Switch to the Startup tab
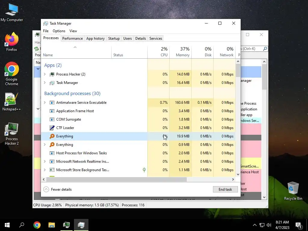Viewport: 308px width, 231px height. point(114,38)
